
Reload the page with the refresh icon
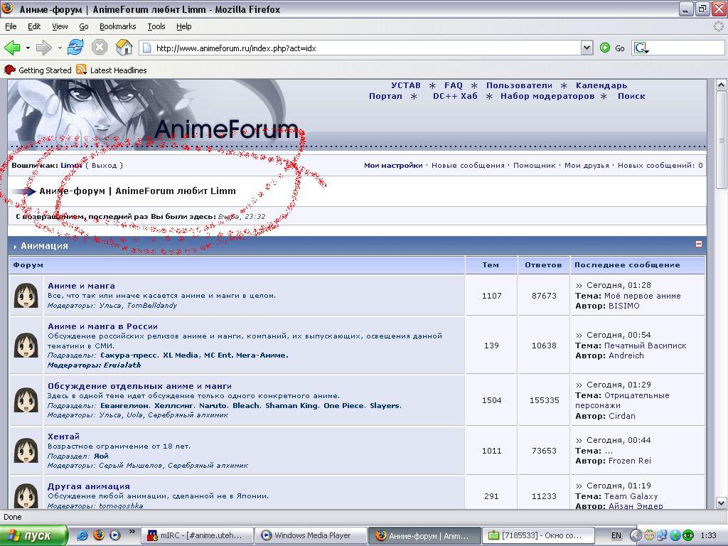point(75,48)
